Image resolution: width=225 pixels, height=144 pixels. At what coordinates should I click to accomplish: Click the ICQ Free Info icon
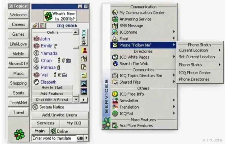tap(115, 94)
